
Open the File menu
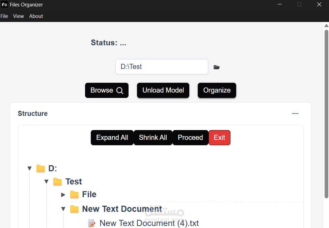click(x=4, y=16)
